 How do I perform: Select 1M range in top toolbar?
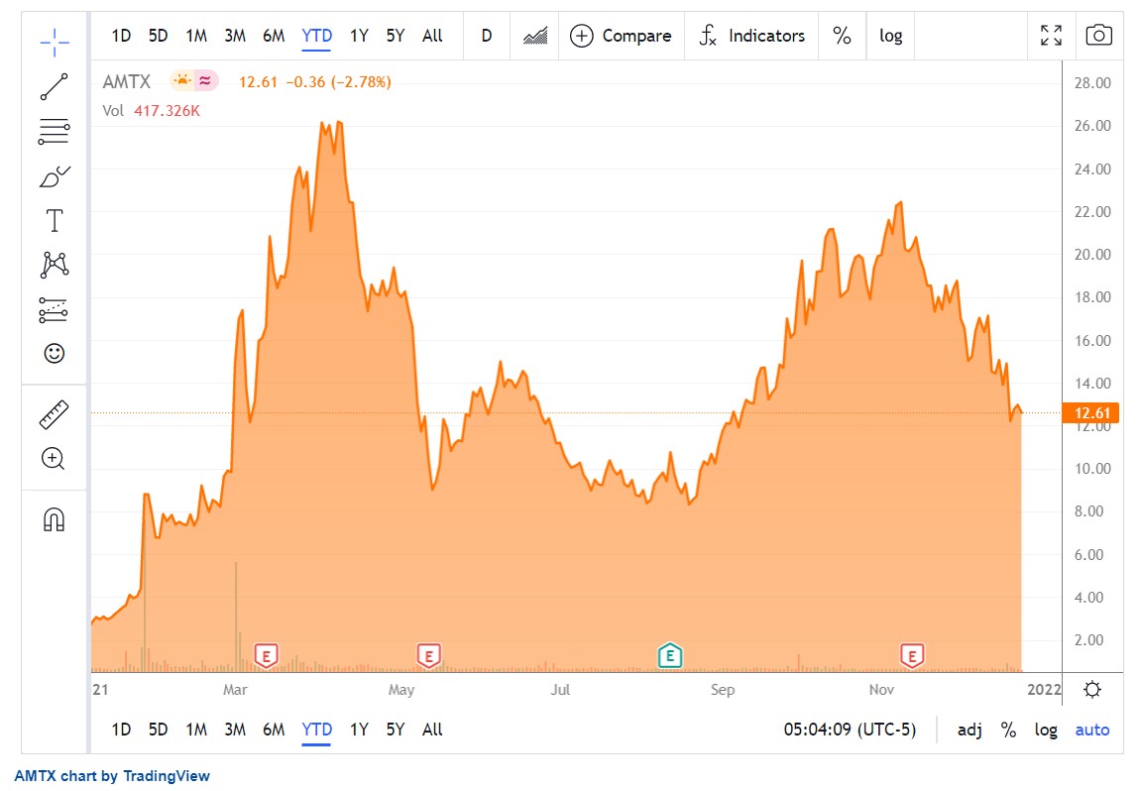196,36
